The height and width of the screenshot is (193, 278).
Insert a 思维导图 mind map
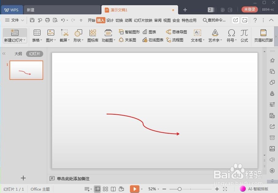[177, 32]
